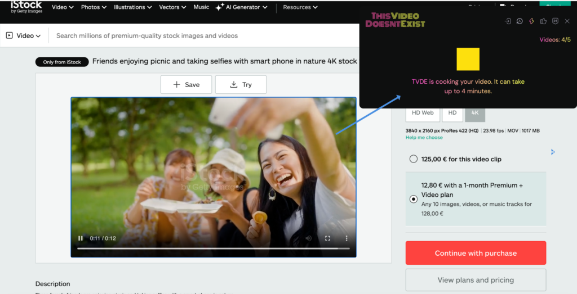Click the plus icon on Save button
Image resolution: width=577 pixels, height=294 pixels.
pos(176,84)
